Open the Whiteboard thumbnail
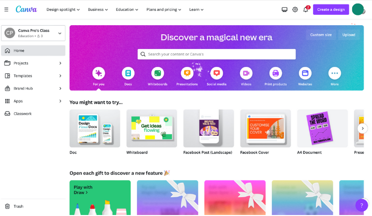The width and height of the screenshot is (372, 216). coord(152,128)
